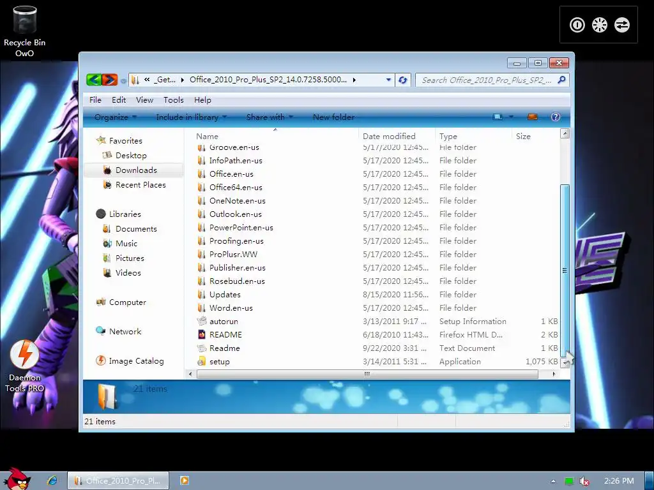654x490 pixels.
Task: Click the refresh button beside address bar
Action: tap(402, 80)
